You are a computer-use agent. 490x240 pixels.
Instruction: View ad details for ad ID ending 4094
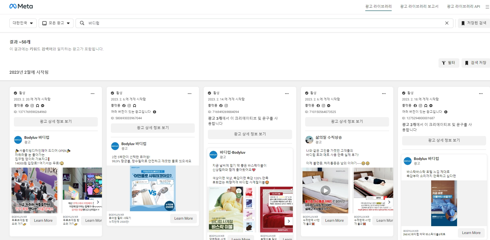point(250,134)
